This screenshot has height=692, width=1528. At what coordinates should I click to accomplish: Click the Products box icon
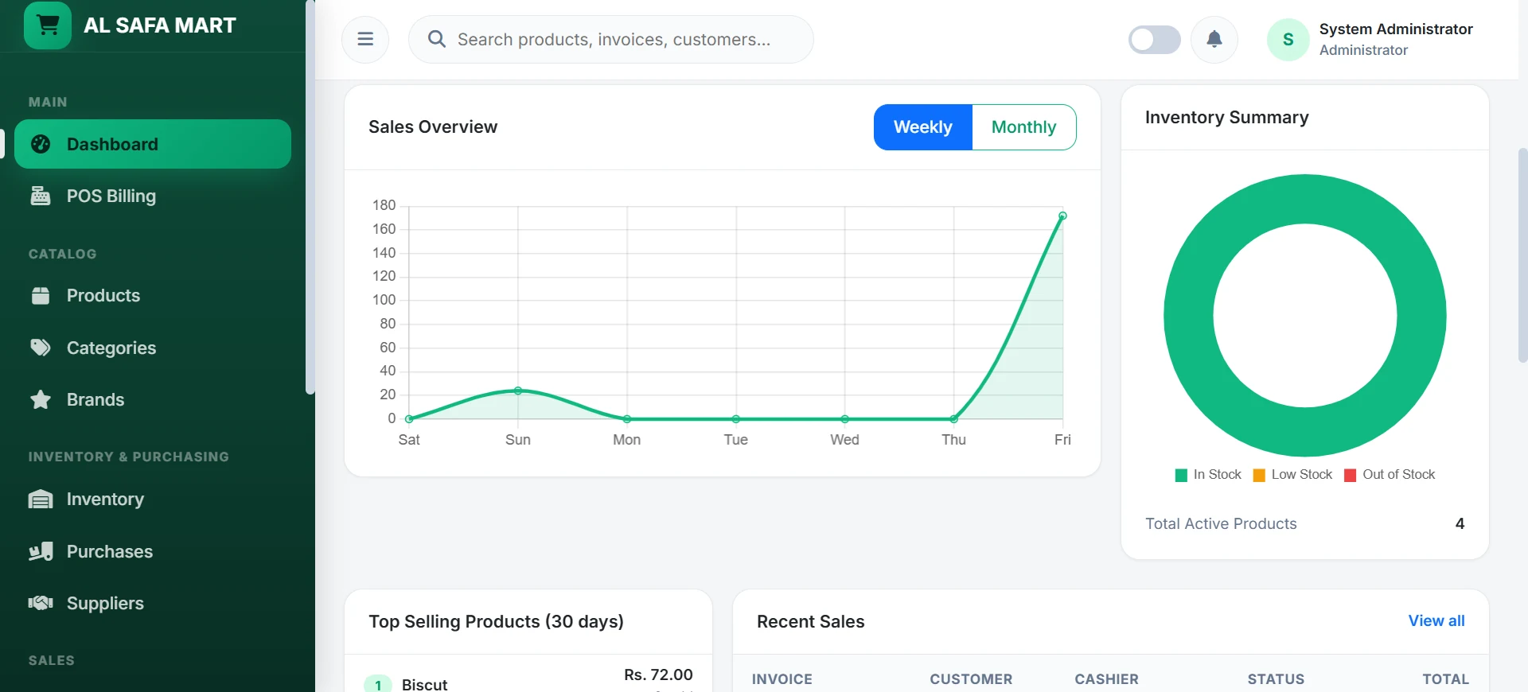41,296
